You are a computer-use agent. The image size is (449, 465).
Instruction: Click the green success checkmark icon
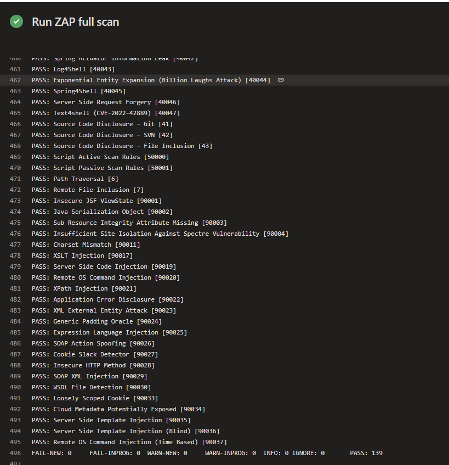point(16,22)
